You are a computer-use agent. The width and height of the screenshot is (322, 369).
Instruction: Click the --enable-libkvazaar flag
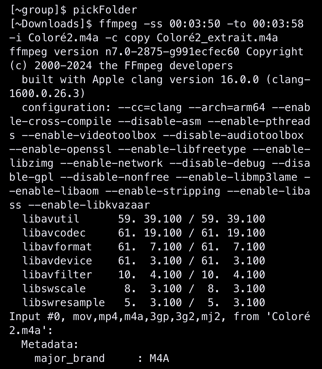click(x=89, y=205)
